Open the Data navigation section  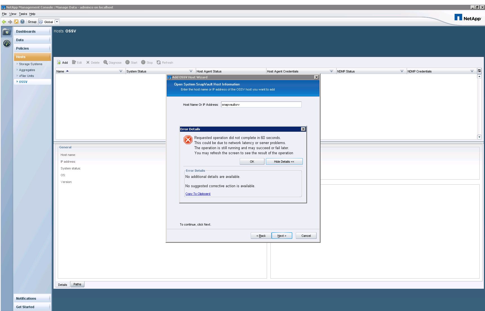coord(32,40)
